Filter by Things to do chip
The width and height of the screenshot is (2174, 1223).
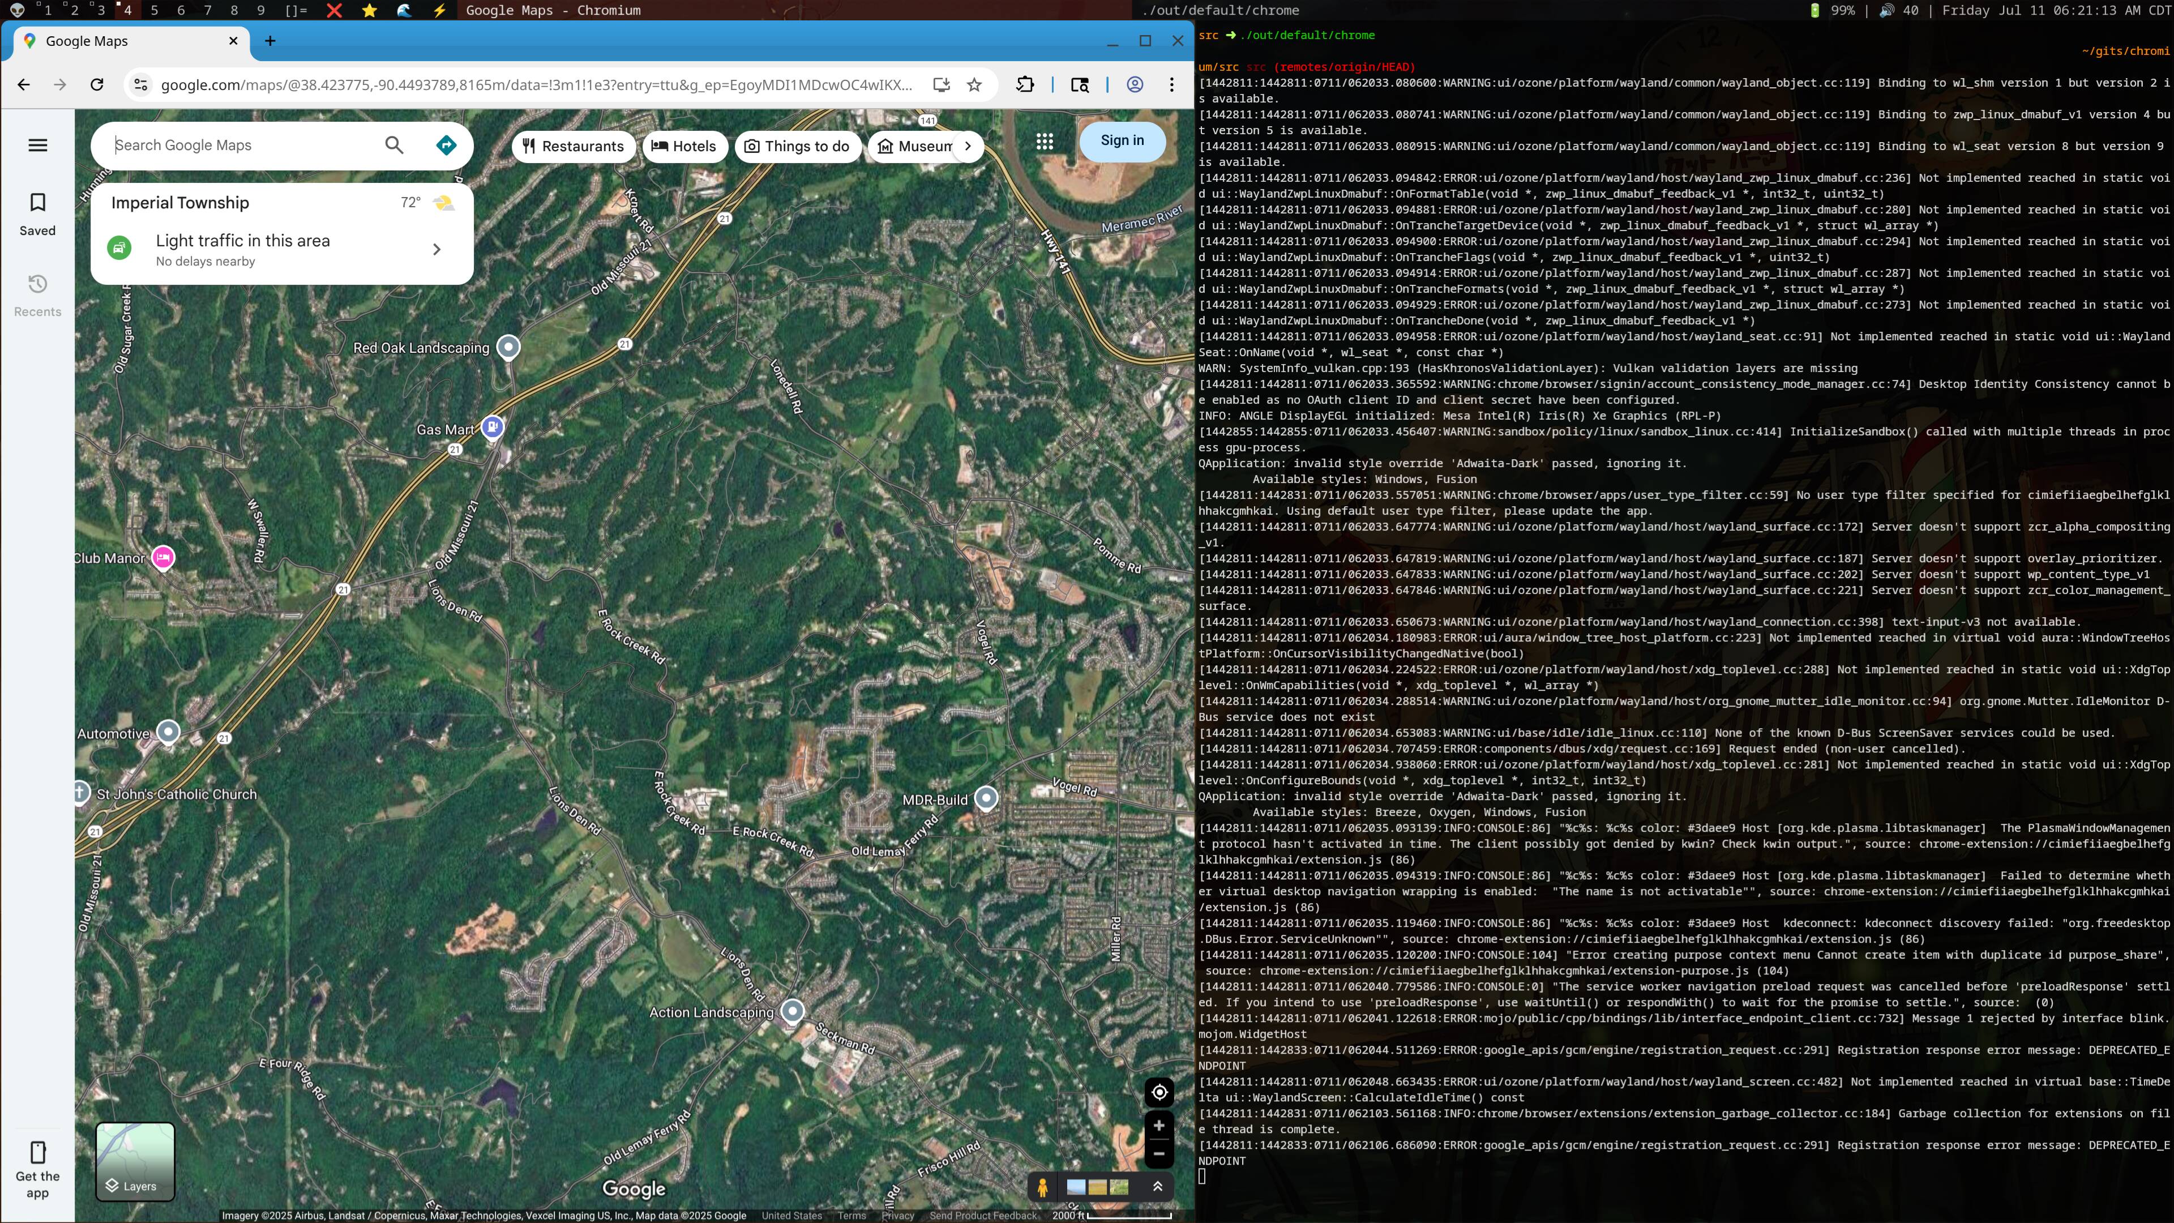(797, 146)
